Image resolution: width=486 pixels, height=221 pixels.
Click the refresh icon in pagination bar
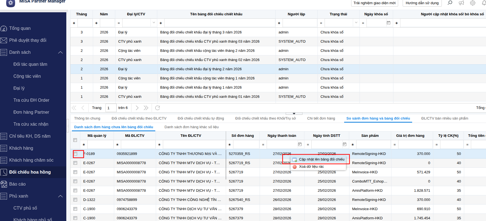point(158,108)
